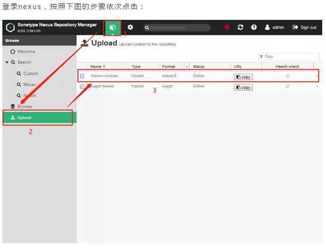The width and height of the screenshot is (326, 248).
Task: Click Sign out
Action: (x=305, y=27)
